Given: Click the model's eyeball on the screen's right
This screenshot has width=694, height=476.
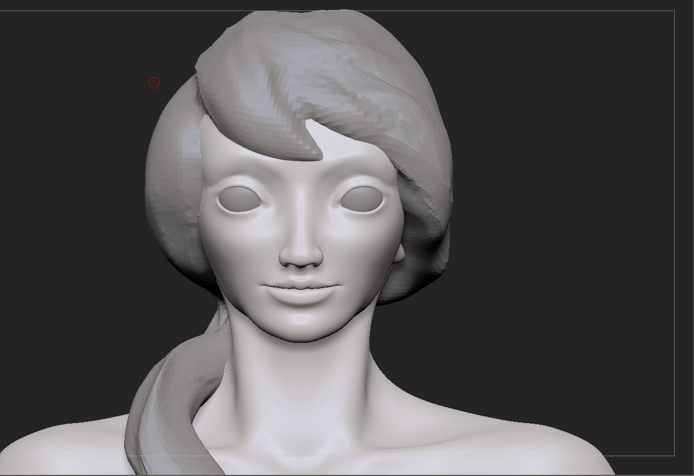Looking at the screenshot, I should click(x=362, y=200).
